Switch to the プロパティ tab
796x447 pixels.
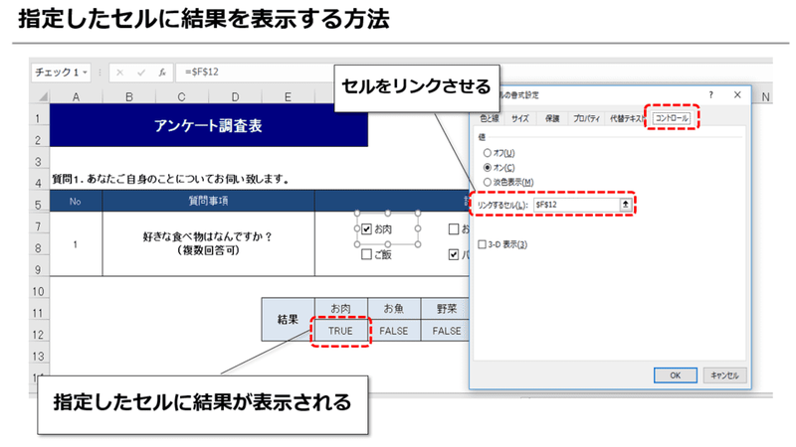[586, 118]
